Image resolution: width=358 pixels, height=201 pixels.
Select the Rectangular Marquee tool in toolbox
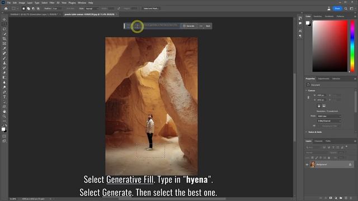coord(4,24)
